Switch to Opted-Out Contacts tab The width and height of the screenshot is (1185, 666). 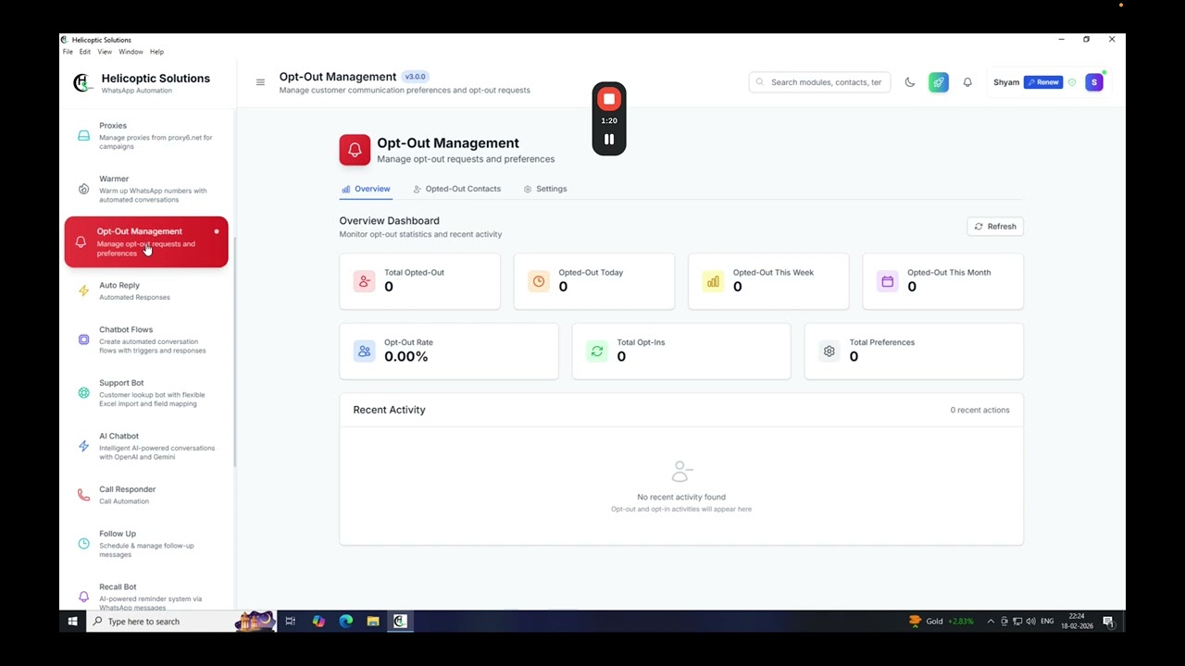coord(456,189)
